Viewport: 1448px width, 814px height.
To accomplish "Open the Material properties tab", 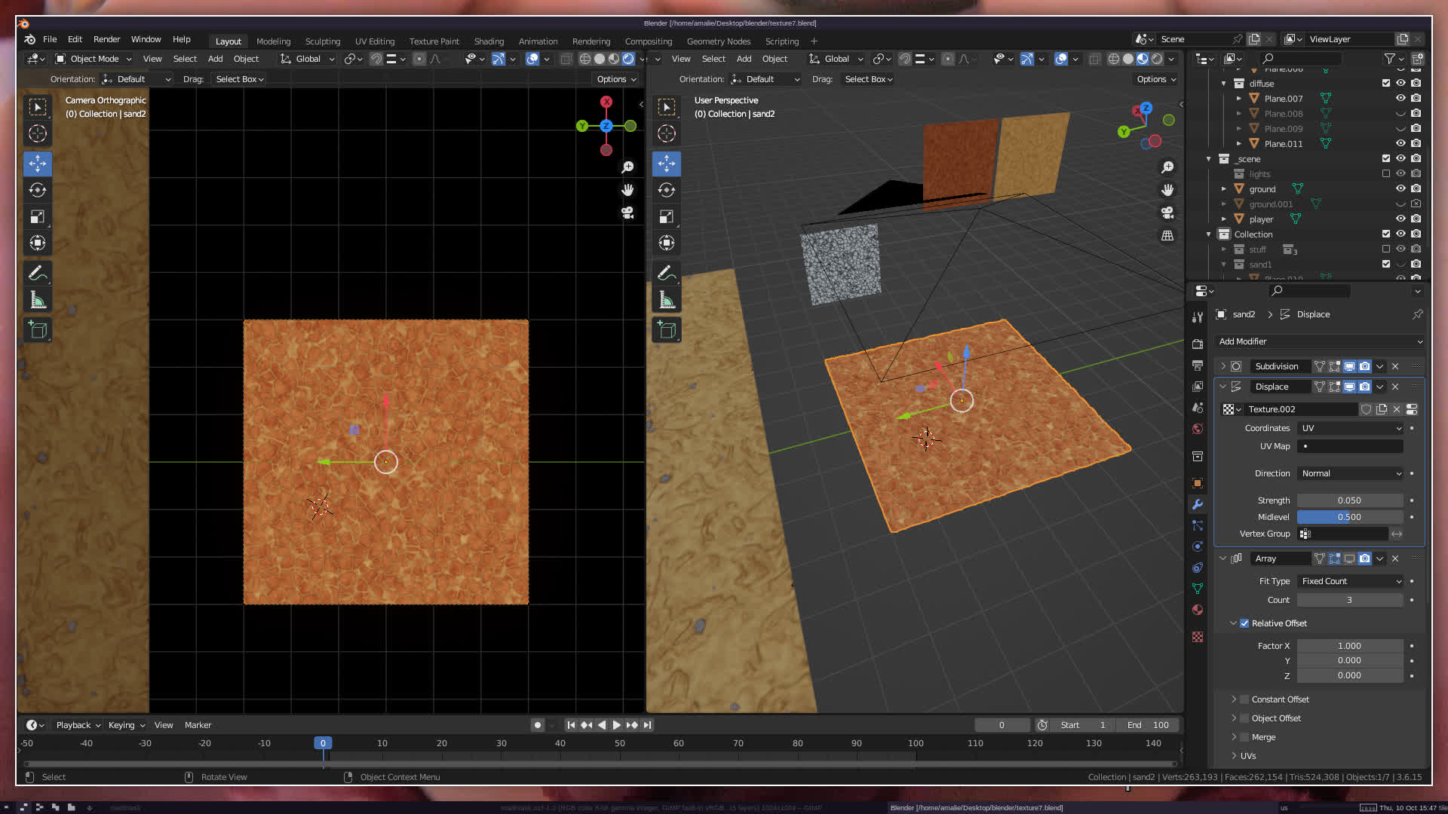I will [1198, 610].
